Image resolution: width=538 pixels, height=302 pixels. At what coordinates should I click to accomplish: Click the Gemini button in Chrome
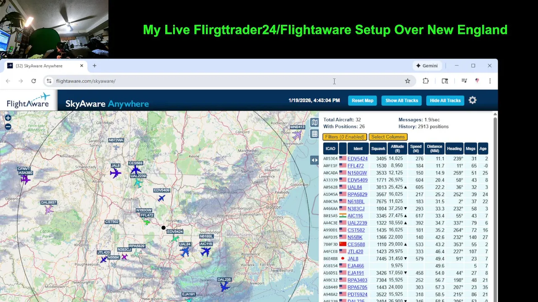pyautogui.click(x=427, y=66)
